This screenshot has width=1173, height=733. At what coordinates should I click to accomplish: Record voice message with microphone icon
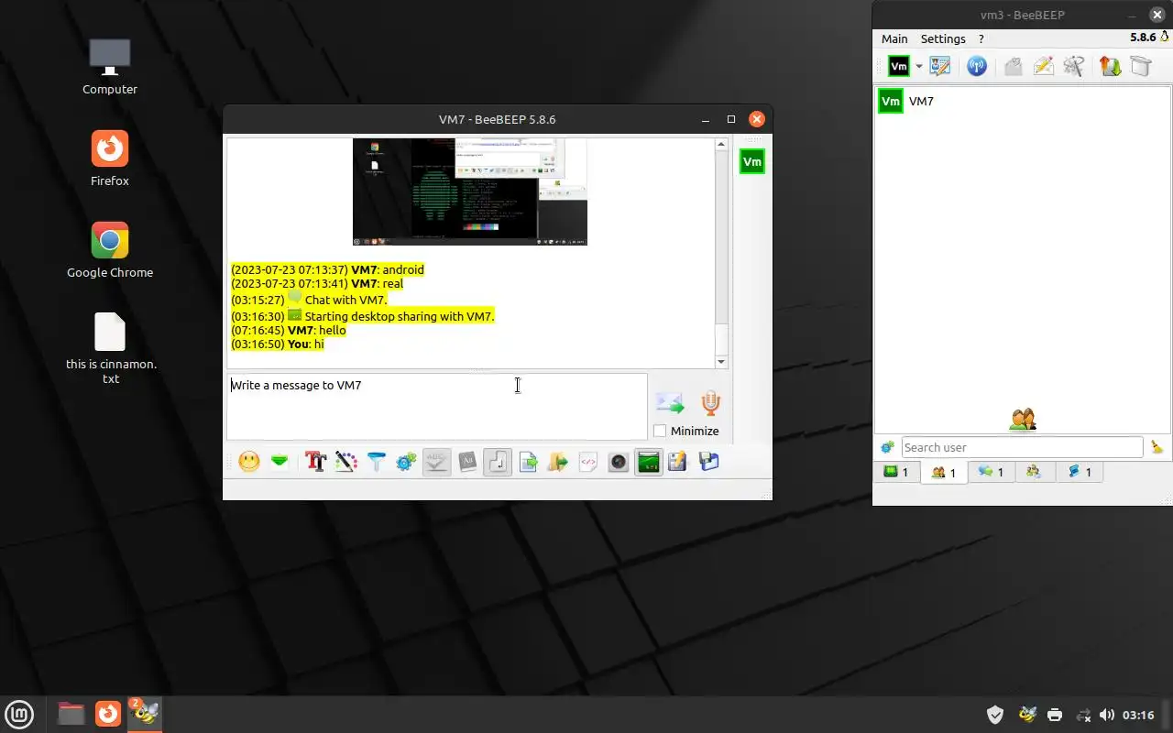tap(710, 403)
